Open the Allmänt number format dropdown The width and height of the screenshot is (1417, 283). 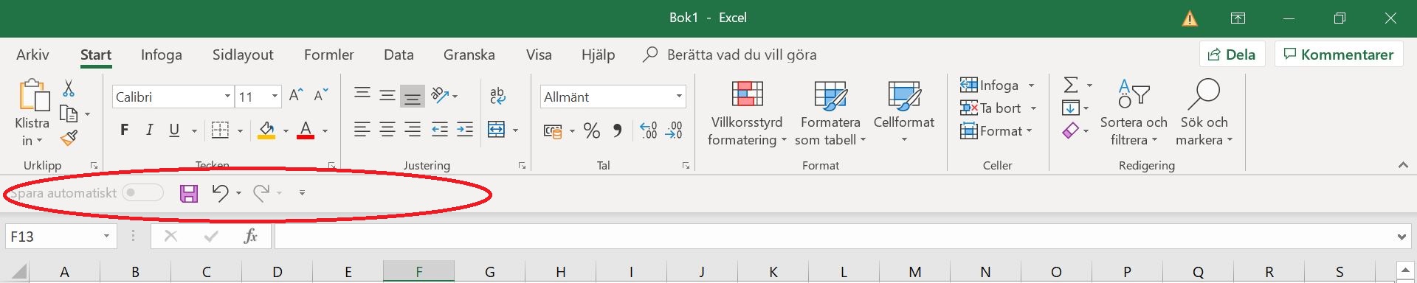(679, 97)
